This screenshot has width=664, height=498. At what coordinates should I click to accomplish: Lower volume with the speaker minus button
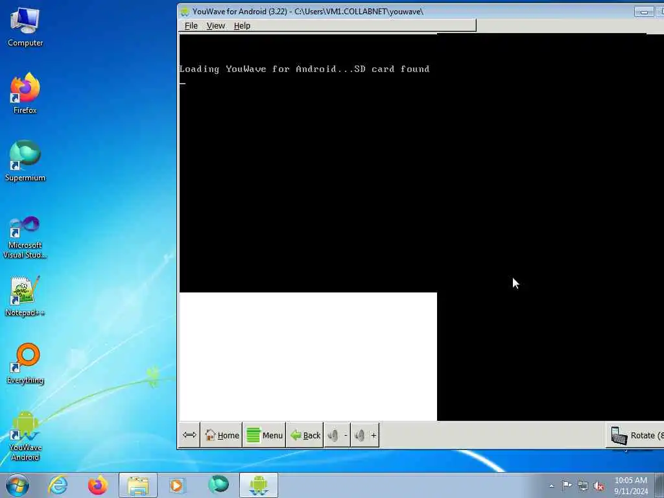pyautogui.click(x=337, y=435)
